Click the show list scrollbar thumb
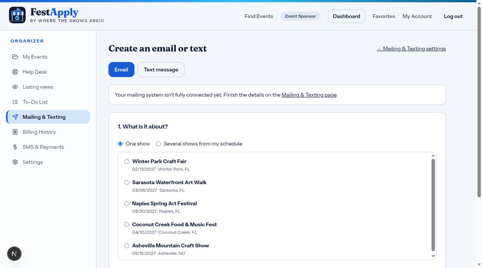 tap(433, 205)
